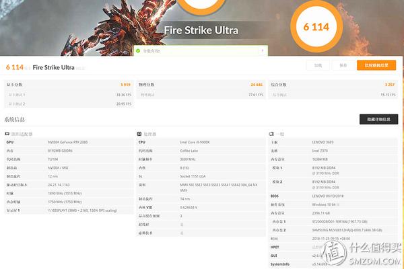
Task: Click the 8192MB GDDR6 memory value
Action: coord(60,151)
